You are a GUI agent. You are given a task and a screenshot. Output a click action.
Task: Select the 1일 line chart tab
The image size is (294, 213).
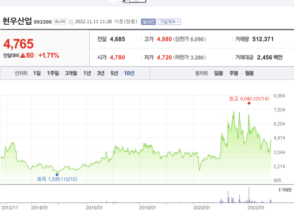click(x=37, y=73)
